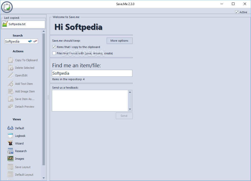Click the sidebar Search text field
Screen dimensions: 251x181
tap(16, 41)
